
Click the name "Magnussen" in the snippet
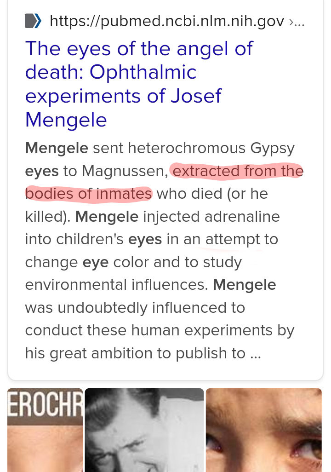(x=124, y=171)
